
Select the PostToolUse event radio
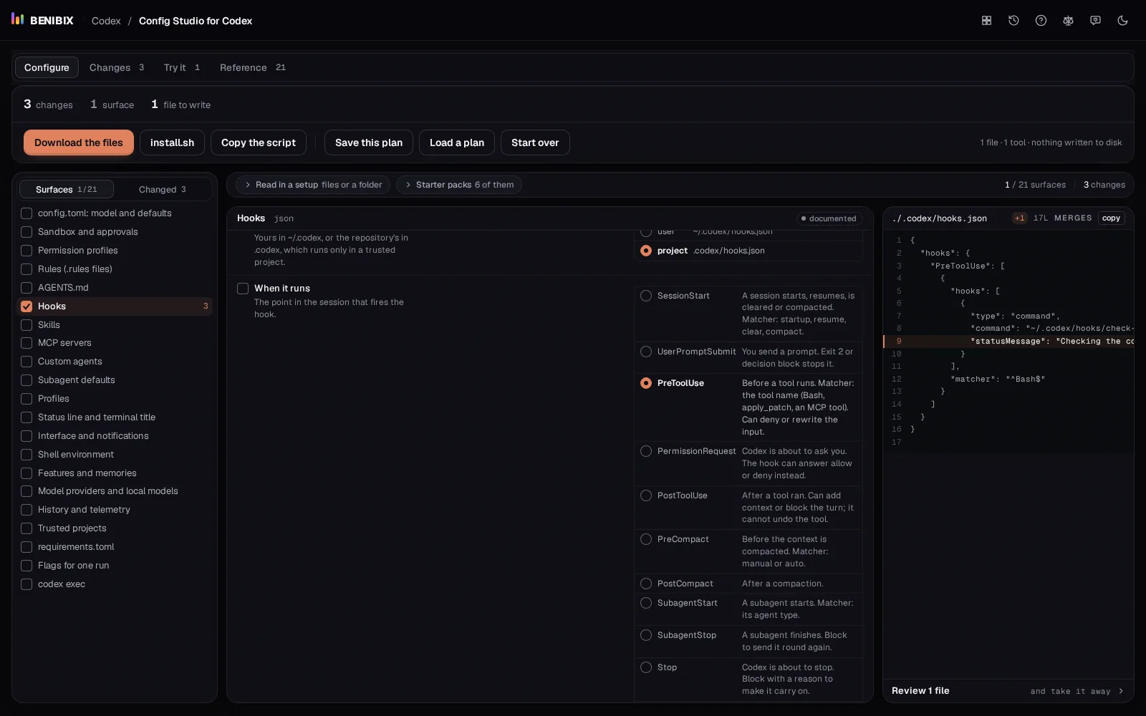pos(646,495)
